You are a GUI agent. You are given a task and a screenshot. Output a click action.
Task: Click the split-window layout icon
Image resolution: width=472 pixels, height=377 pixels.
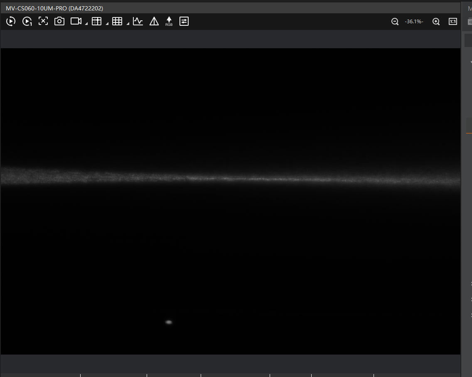(96, 21)
